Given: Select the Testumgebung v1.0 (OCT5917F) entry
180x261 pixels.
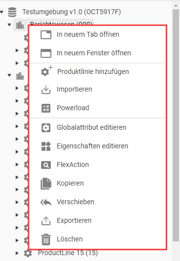Looking at the screenshot, I should [x=71, y=12].
